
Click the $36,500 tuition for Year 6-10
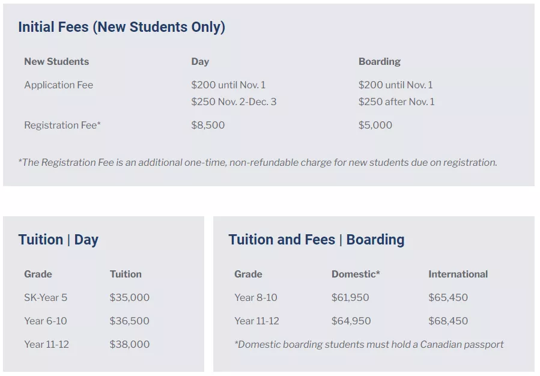pos(130,321)
